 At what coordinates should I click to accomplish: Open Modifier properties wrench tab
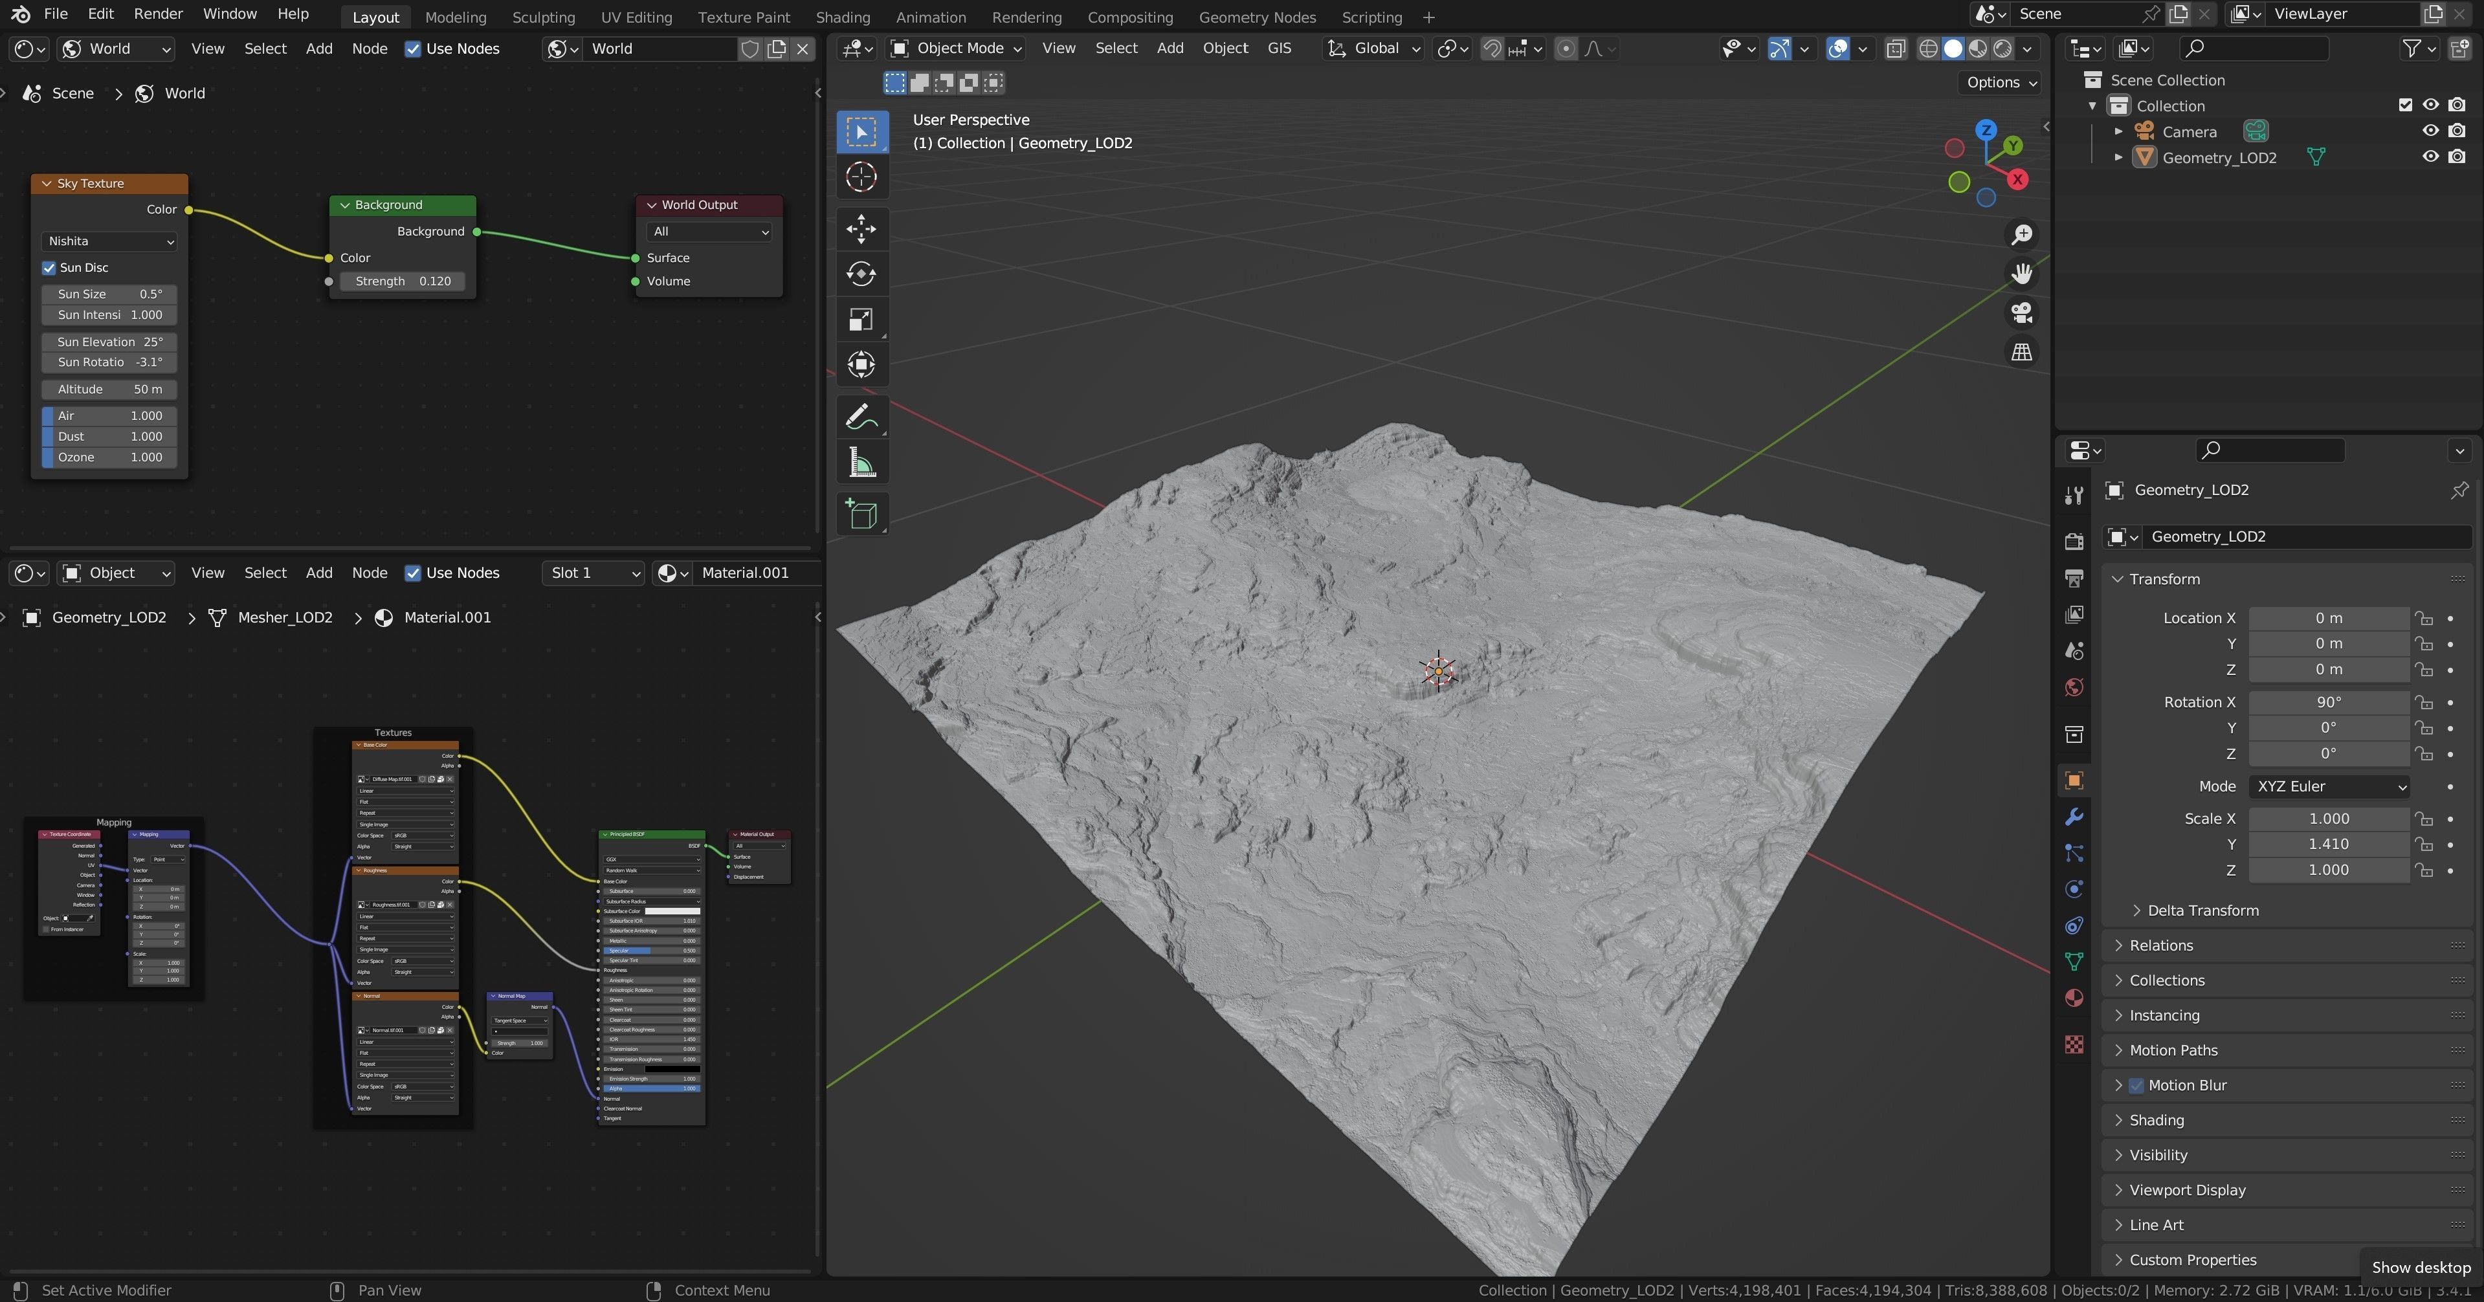(x=2074, y=817)
